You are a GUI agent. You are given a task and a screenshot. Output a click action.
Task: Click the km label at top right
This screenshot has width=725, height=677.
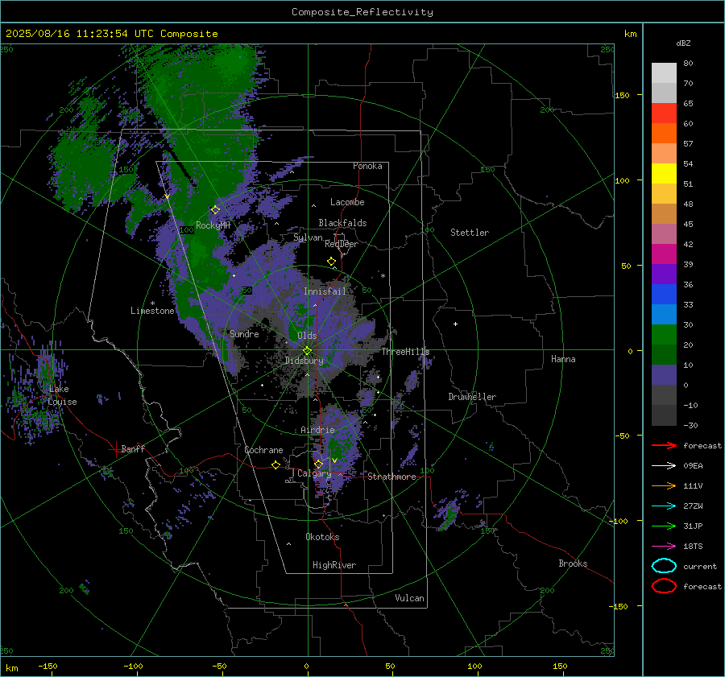630,34
